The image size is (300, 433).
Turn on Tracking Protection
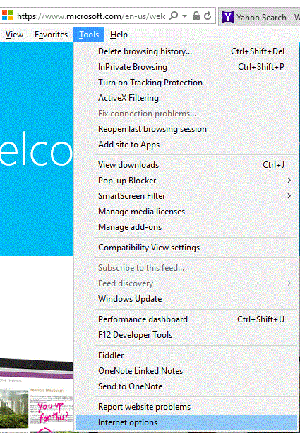(186, 83)
